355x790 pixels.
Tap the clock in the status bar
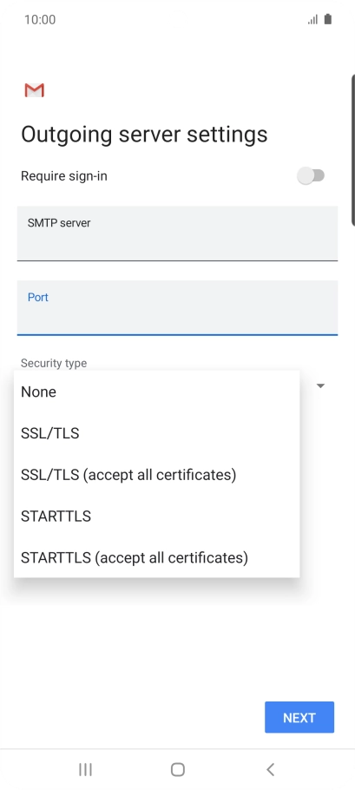pos(40,20)
